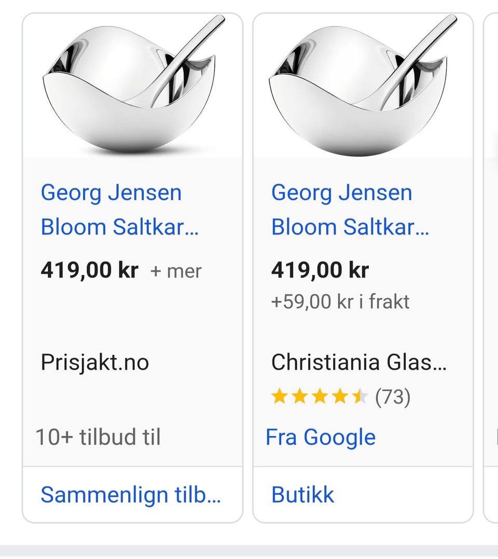Click the 419,00 kr price on the Prisjakt.no card
Image resolution: width=498 pixels, height=559 pixels.
[x=89, y=271]
